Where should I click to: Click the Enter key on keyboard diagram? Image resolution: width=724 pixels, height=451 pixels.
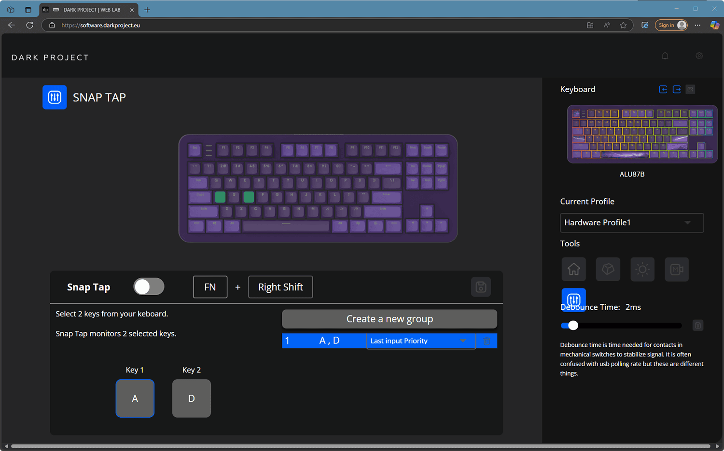(387, 196)
